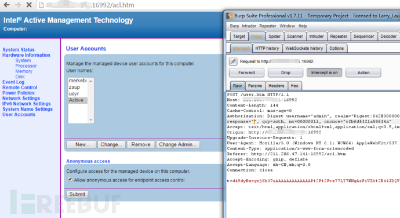Click the New... button

pos(81,144)
